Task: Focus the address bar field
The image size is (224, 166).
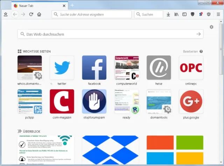Action: click(x=92, y=14)
